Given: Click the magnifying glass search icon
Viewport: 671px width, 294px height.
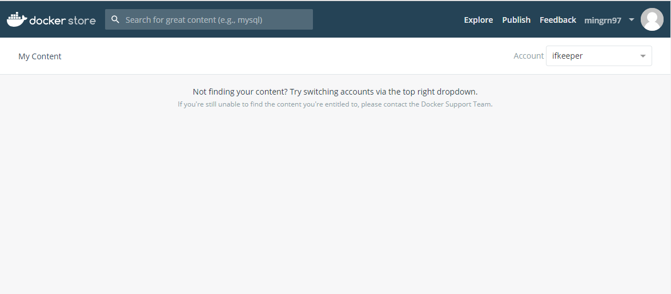Looking at the screenshot, I should (x=115, y=19).
